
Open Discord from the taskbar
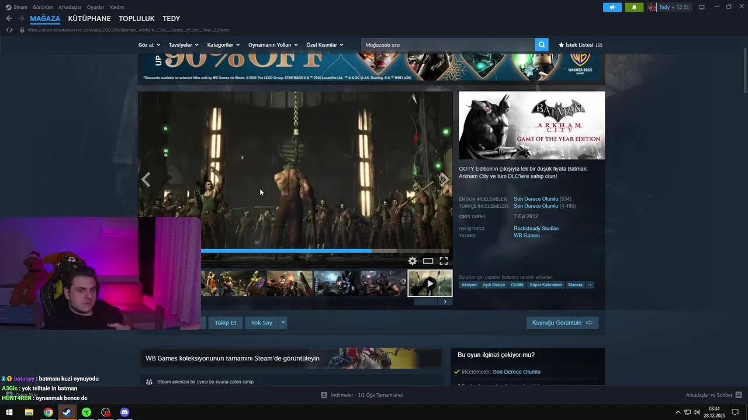coord(124,412)
